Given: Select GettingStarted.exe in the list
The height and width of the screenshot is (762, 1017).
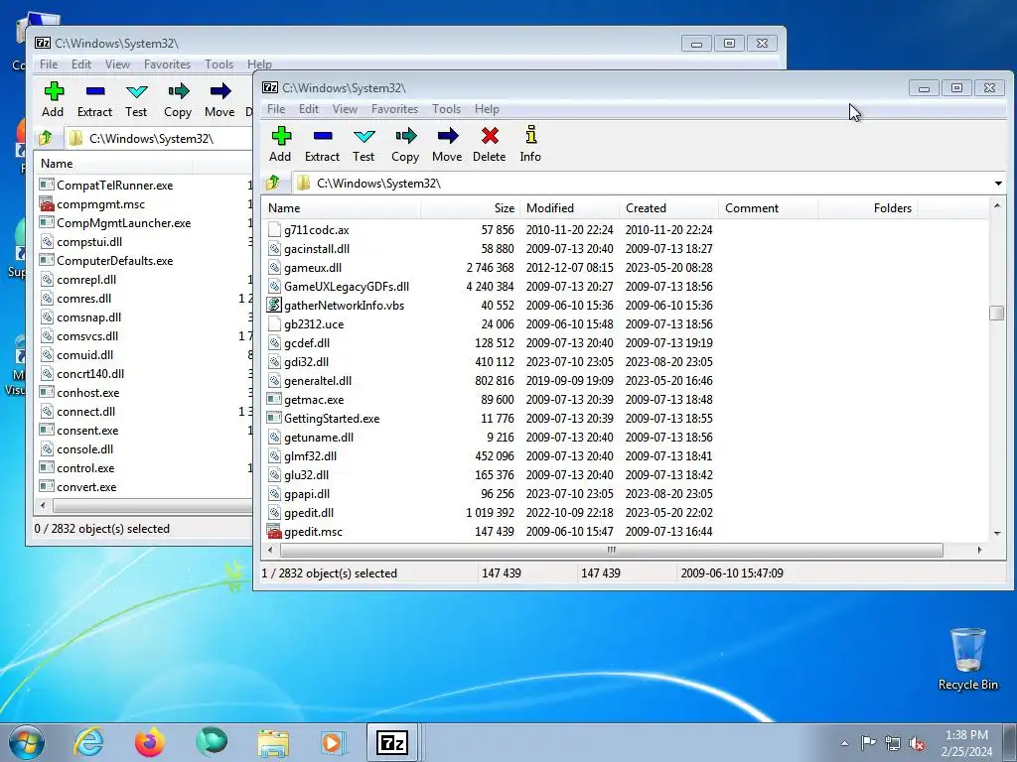Looking at the screenshot, I should (x=332, y=418).
